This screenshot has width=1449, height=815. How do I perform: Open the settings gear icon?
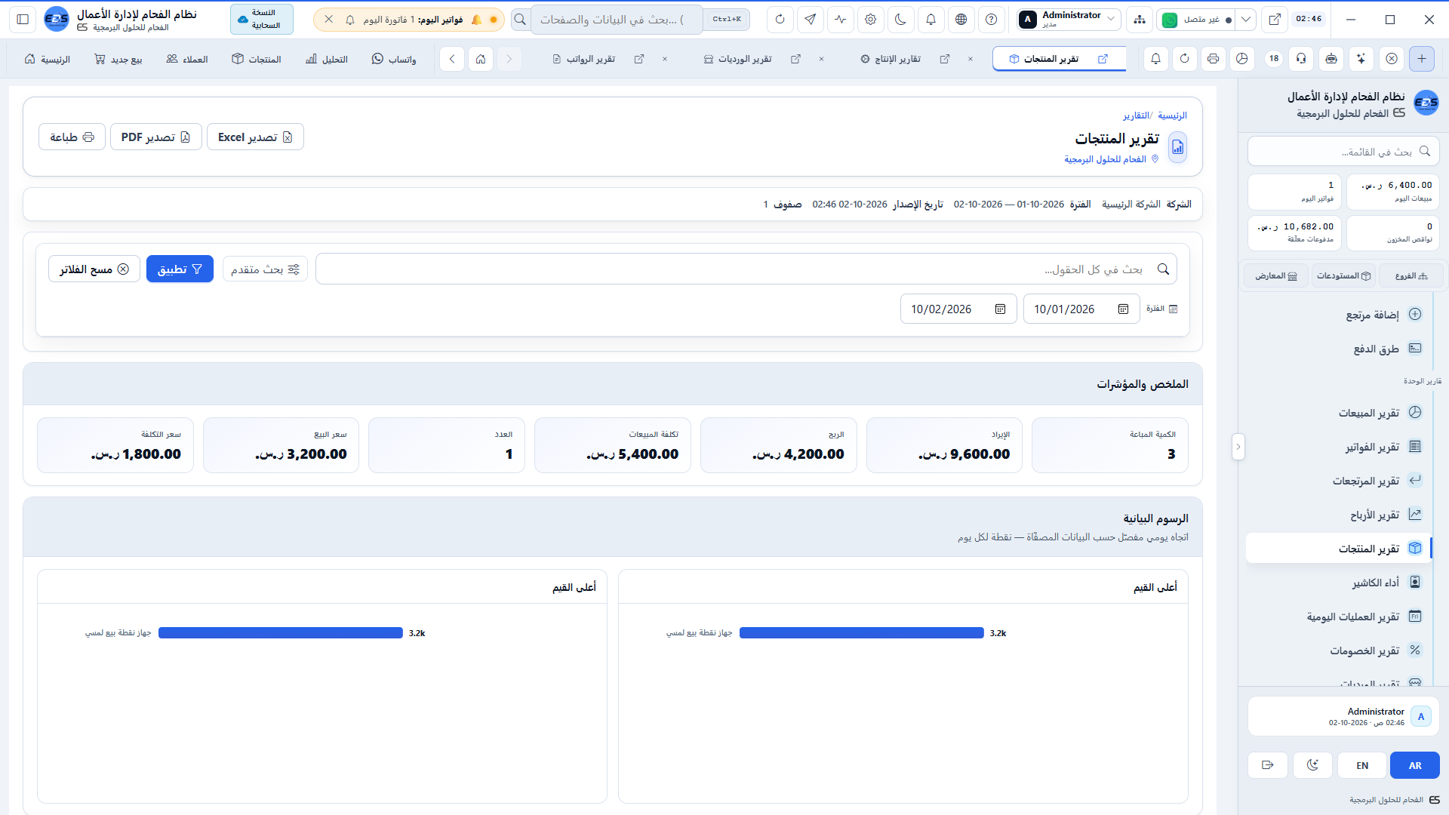tap(871, 20)
